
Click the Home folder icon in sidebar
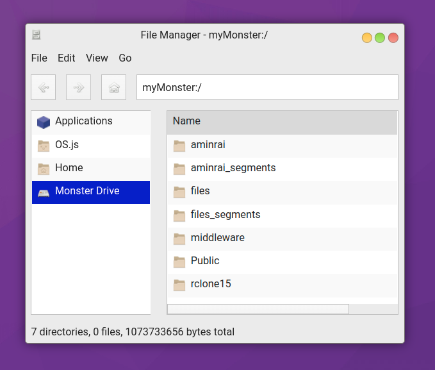click(x=44, y=169)
